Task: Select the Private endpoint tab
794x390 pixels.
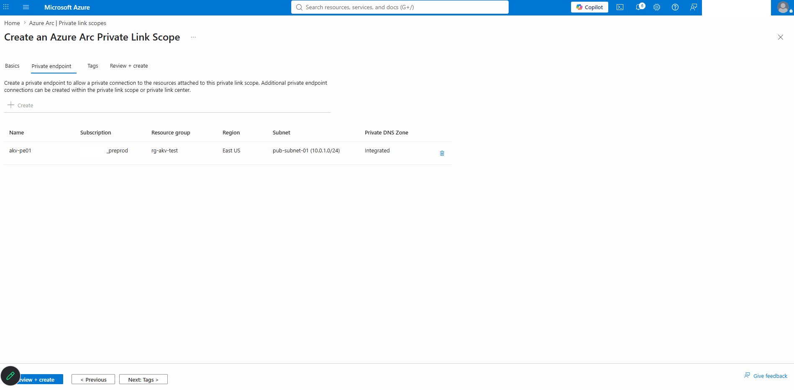Action: 51,66
